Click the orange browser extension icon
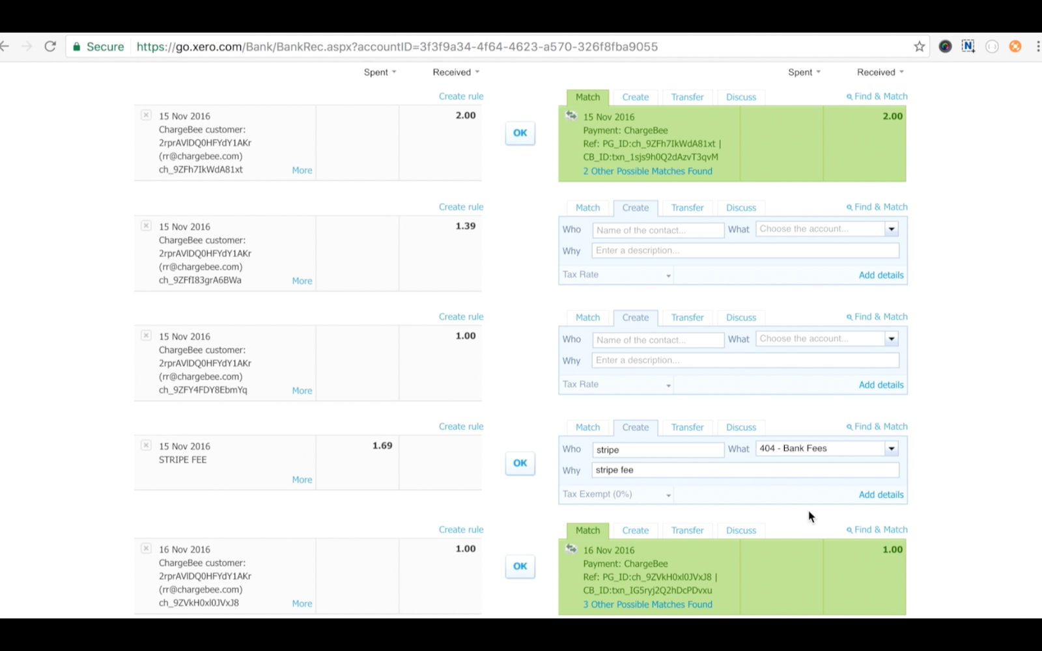This screenshot has width=1042, height=651. [1015, 46]
